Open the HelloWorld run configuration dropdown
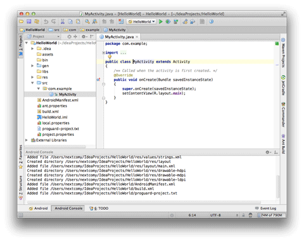The height and width of the screenshot is (242, 304). [x=141, y=21]
